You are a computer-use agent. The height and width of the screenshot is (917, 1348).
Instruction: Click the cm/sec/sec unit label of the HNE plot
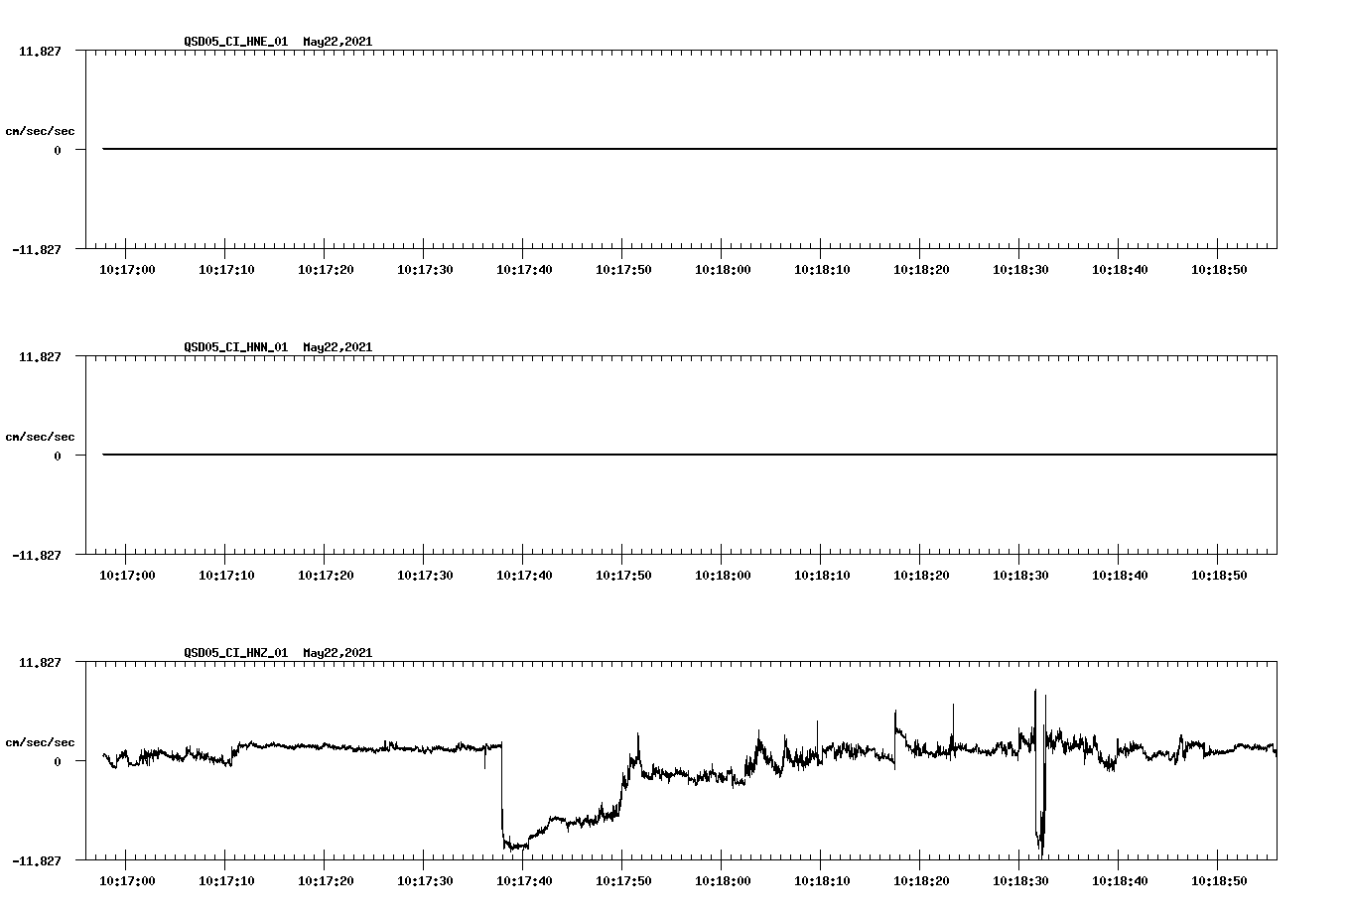point(40,131)
